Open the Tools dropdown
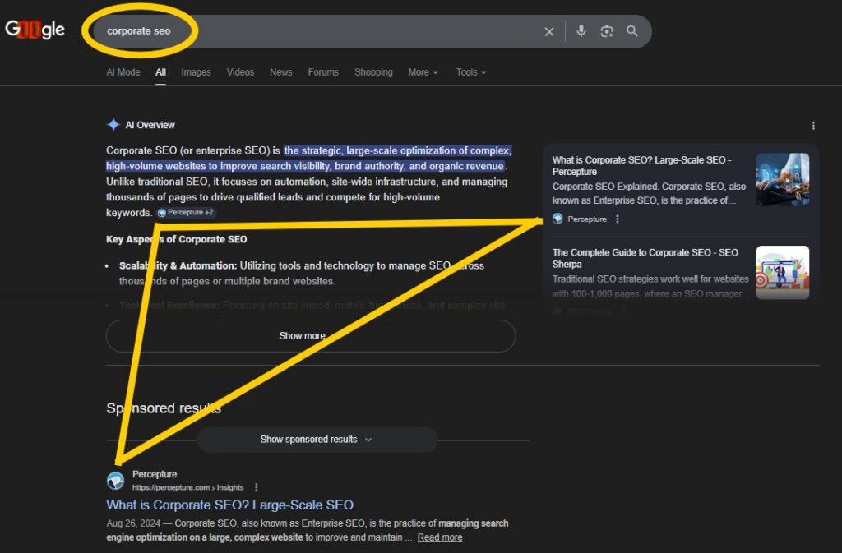 pos(471,72)
